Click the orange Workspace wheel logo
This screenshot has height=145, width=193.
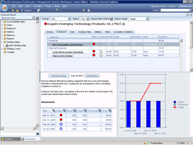(4, 8)
